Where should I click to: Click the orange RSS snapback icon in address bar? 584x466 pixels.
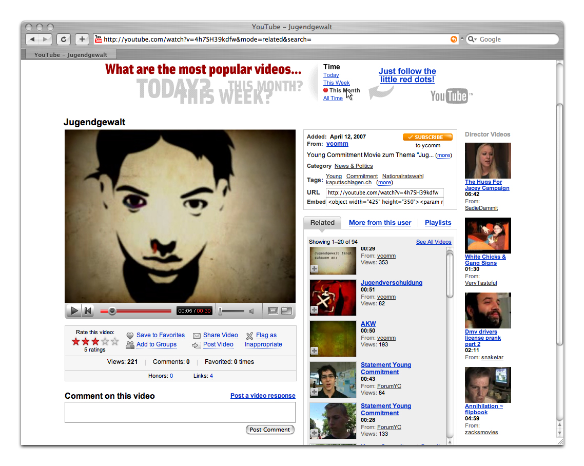(454, 39)
